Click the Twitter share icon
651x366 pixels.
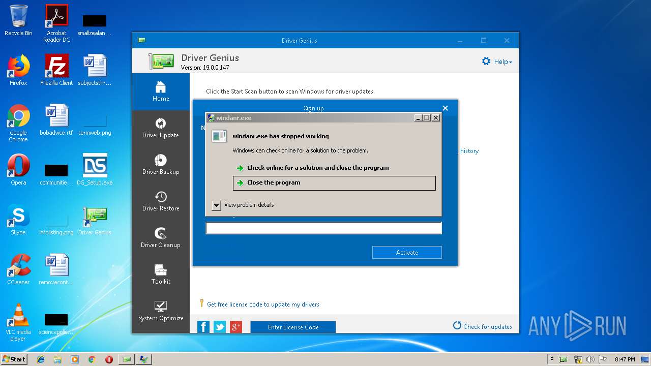220,327
